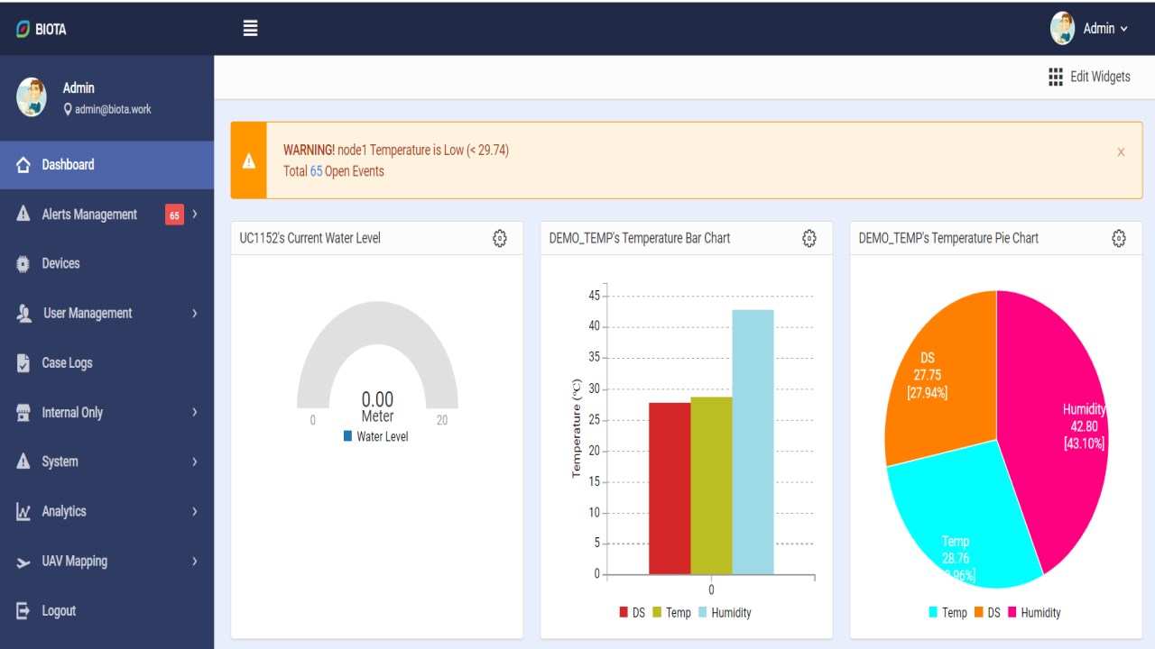Image resolution: width=1155 pixels, height=649 pixels.
Task: Toggle the Water Level legend item
Action: (x=376, y=436)
